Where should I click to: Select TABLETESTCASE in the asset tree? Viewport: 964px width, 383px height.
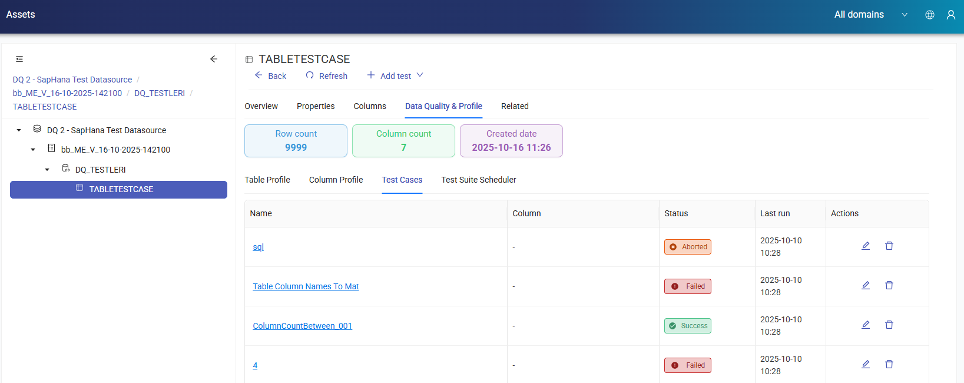(121, 189)
